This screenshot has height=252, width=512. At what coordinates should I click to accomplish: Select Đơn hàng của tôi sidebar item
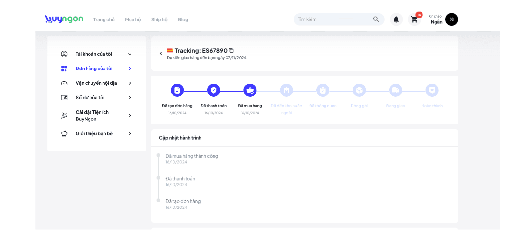[94, 69]
